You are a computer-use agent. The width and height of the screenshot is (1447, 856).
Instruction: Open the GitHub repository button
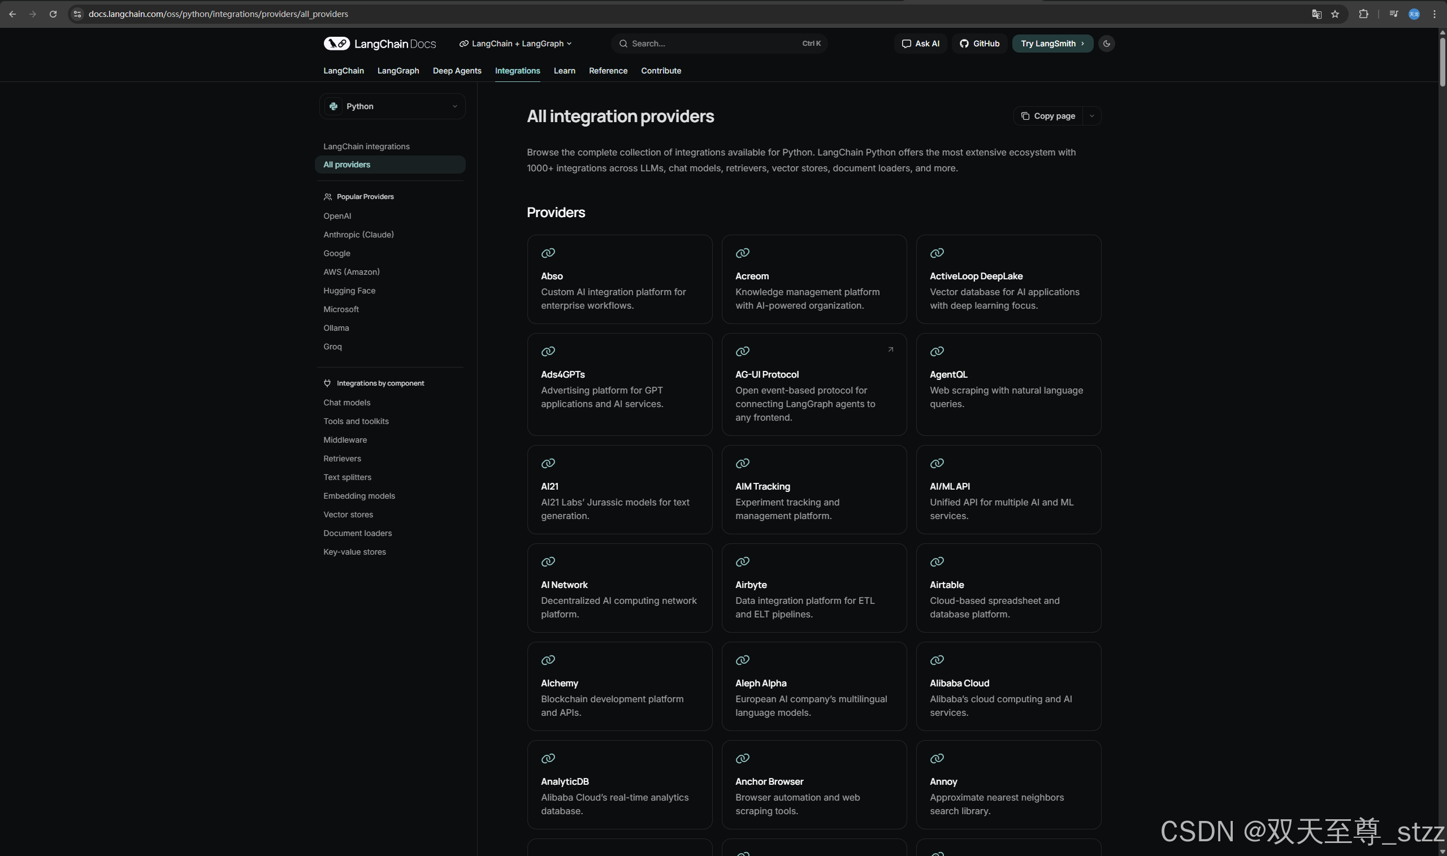pyautogui.click(x=980, y=44)
